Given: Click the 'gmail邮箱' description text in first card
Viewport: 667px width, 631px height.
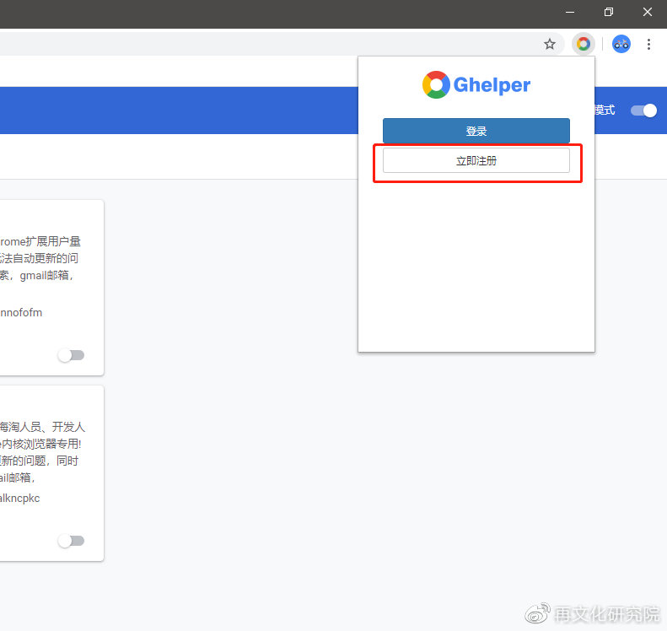Looking at the screenshot, I should pos(44,276).
